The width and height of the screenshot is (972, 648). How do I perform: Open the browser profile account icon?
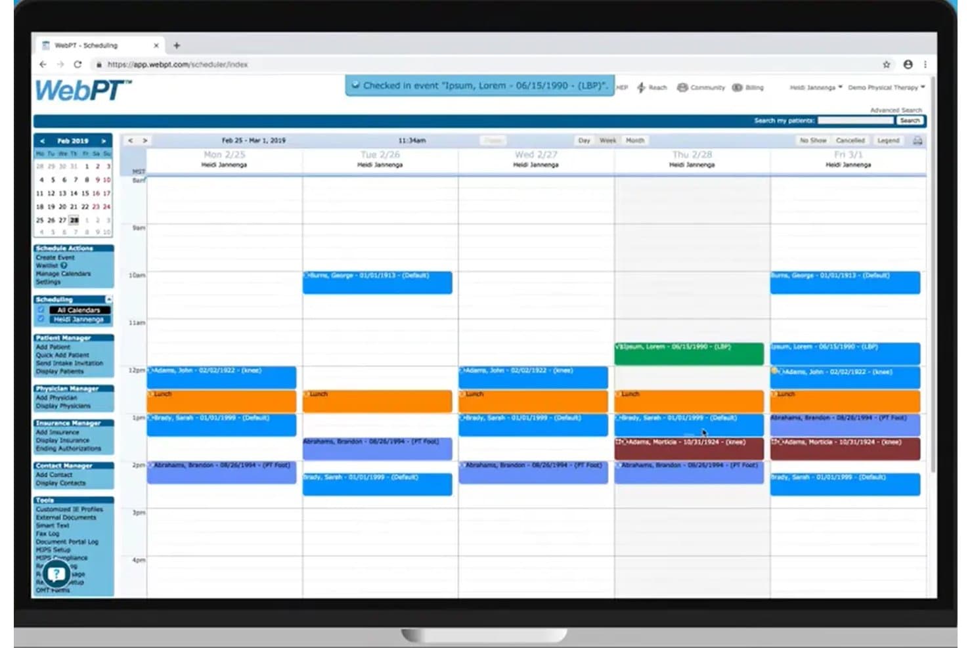click(908, 64)
